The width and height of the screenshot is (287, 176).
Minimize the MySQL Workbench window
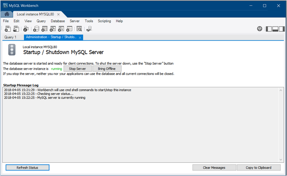tap(251, 6)
